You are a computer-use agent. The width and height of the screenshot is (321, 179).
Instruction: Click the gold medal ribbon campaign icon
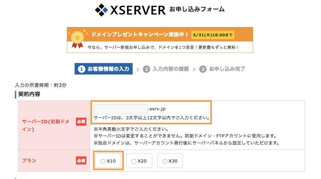[x=77, y=39]
